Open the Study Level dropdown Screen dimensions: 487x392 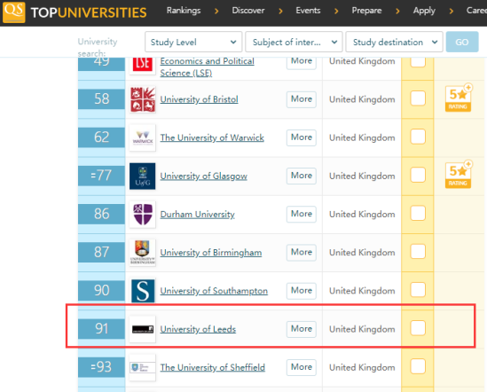pyautogui.click(x=193, y=42)
